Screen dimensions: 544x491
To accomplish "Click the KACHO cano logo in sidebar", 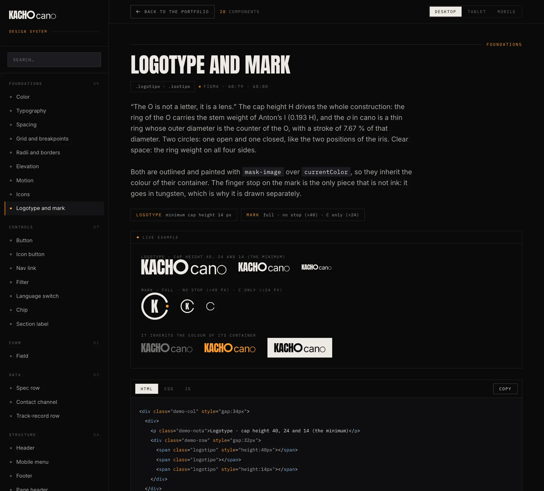I will pos(32,15).
